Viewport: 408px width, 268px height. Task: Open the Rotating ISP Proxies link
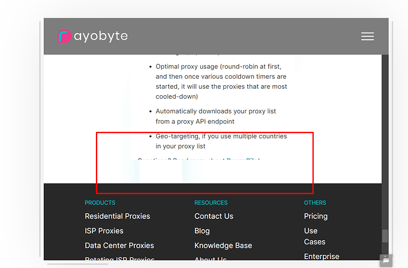pyautogui.click(x=119, y=259)
